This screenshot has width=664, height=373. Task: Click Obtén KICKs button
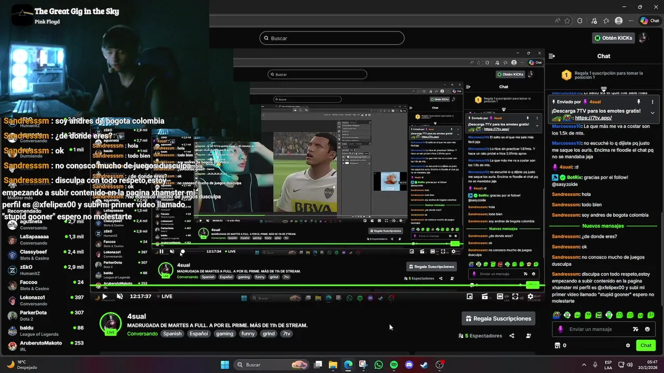coord(614,38)
